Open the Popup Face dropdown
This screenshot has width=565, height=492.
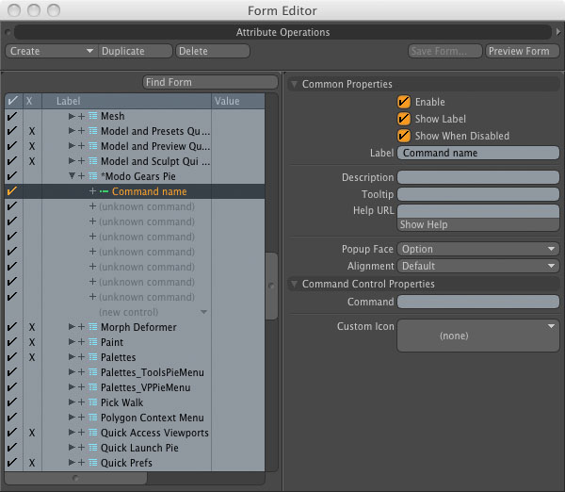(477, 249)
